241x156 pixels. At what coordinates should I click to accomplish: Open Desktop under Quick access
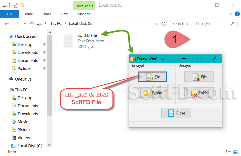pyautogui.click(x=25, y=44)
